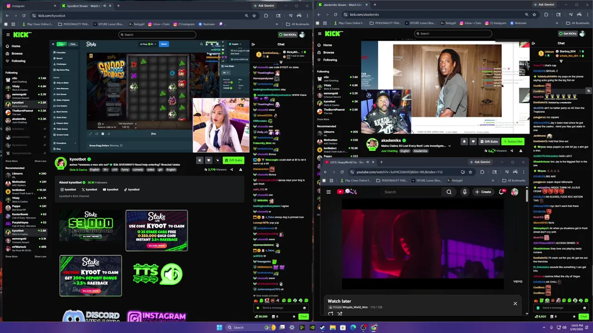Open chat settings gear in kyootbot chat
Viewport: 593px width, 333px height.
(294, 317)
